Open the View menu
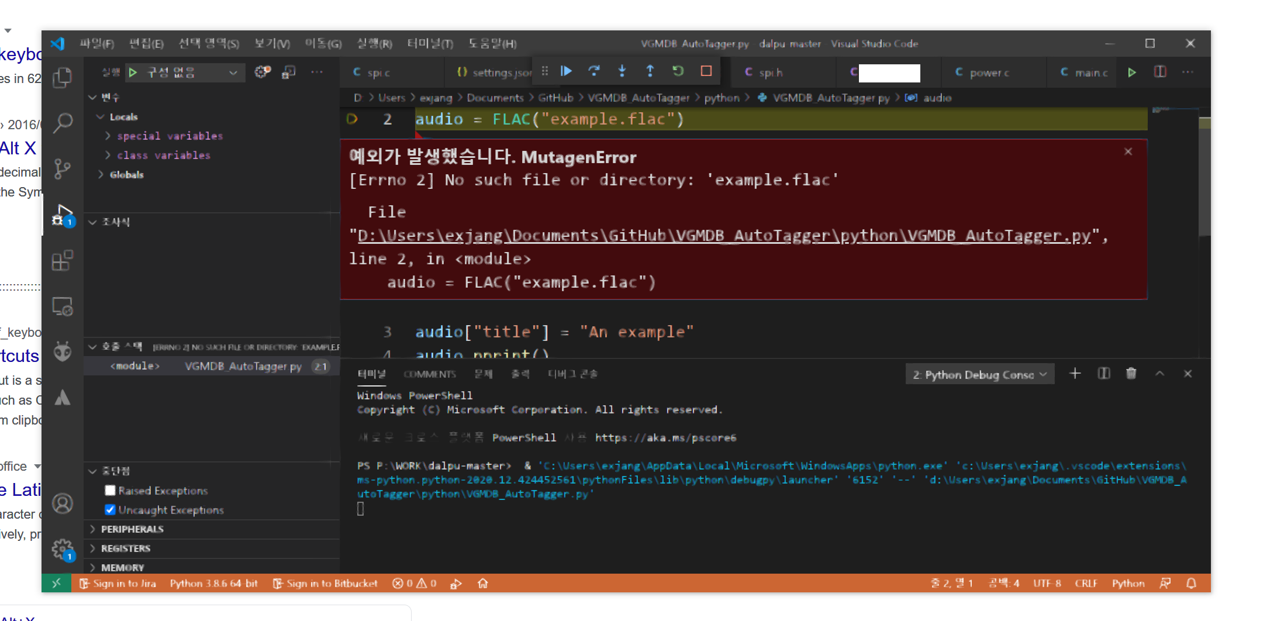This screenshot has height=621, width=1284. click(272, 44)
